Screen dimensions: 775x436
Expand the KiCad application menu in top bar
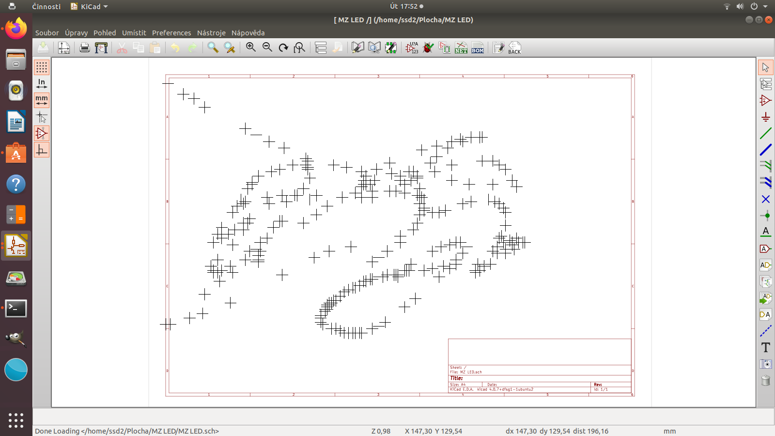click(89, 6)
